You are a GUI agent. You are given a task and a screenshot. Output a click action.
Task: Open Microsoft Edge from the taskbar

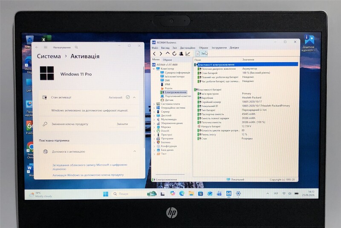[182, 194]
